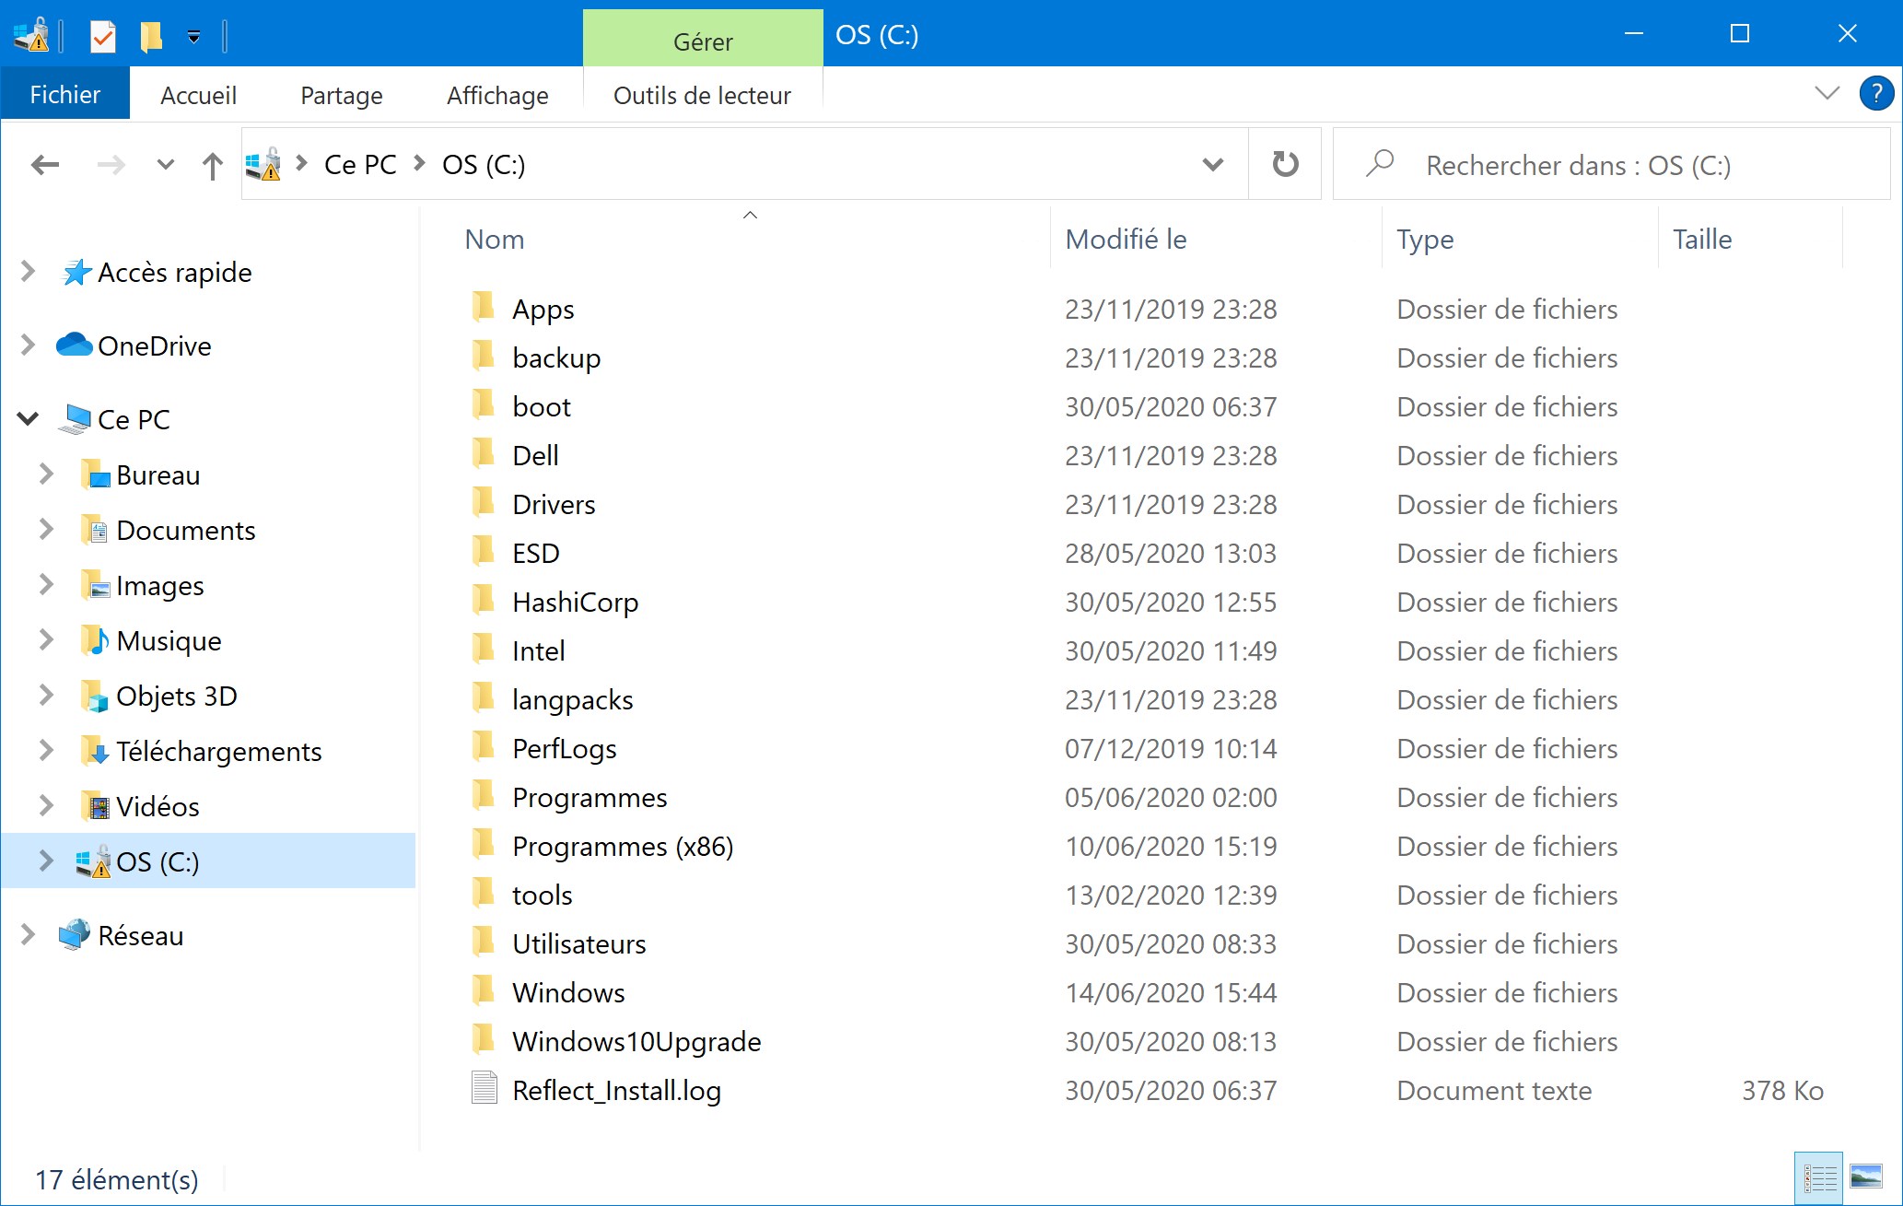Viewport: 1903px width, 1206px height.
Task: Switch to details view layout
Action: pos(1819,1178)
